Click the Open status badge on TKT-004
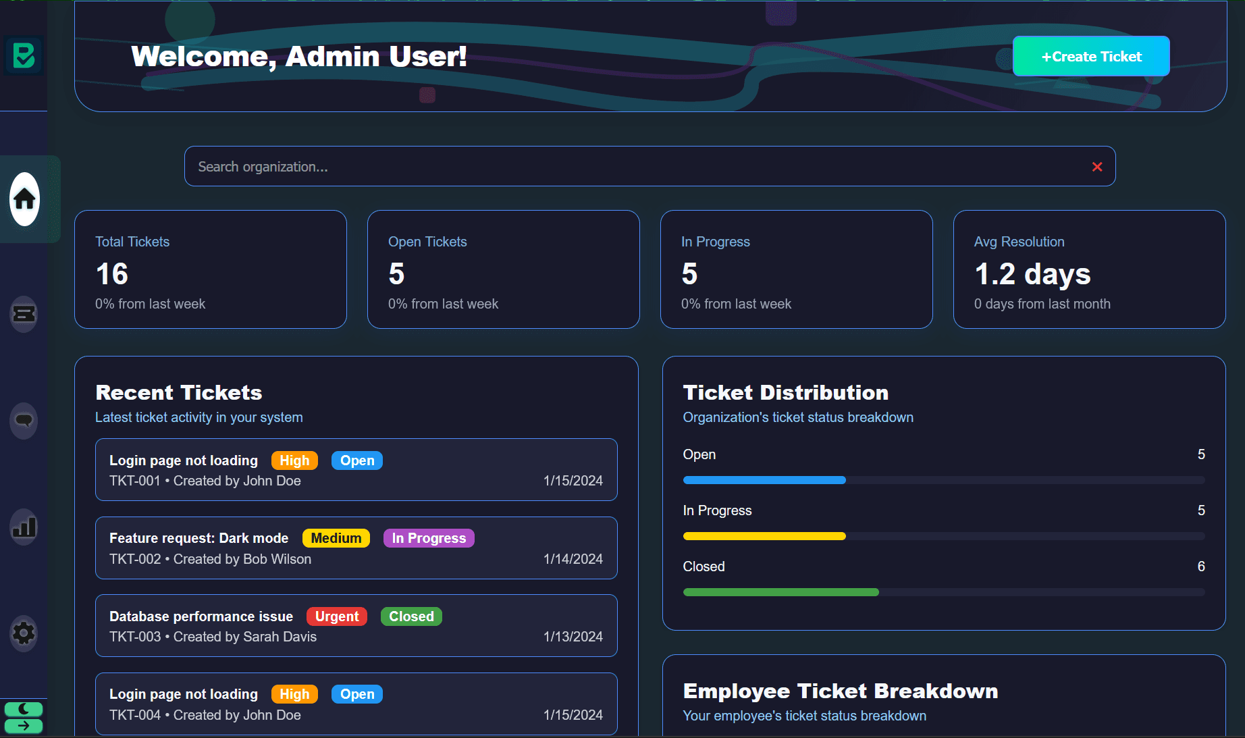Image resolution: width=1245 pixels, height=738 pixels. [357, 694]
